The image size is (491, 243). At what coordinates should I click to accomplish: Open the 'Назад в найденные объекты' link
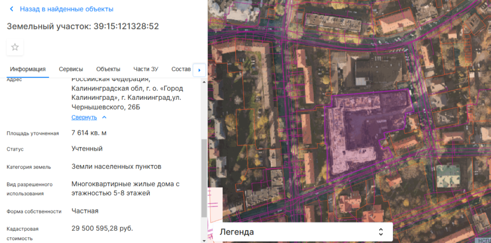67,9
